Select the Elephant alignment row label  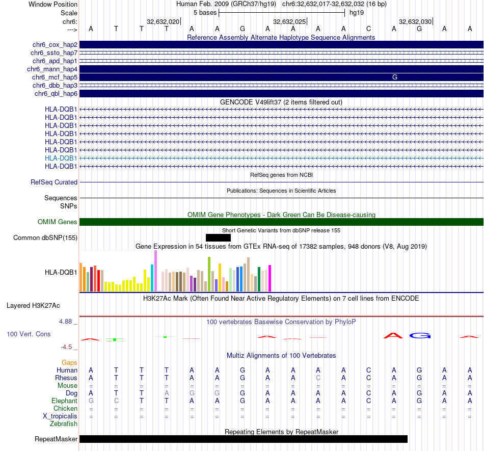tap(65, 401)
